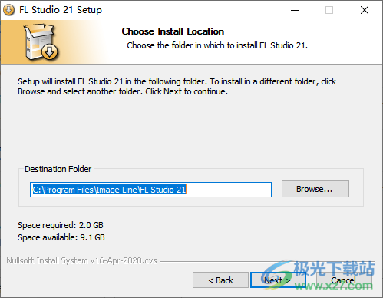Click the installer package box icon
Image resolution: width=383 pixels, height=298 pixels.
(x=39, y=41)
